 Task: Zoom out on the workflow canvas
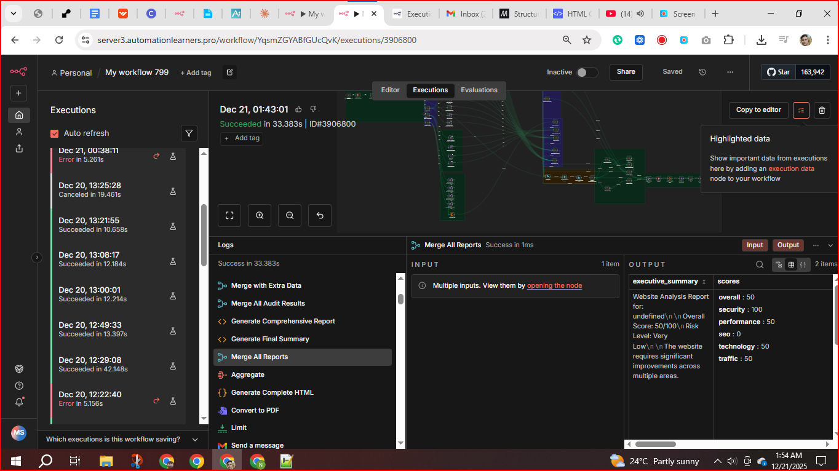289,215
